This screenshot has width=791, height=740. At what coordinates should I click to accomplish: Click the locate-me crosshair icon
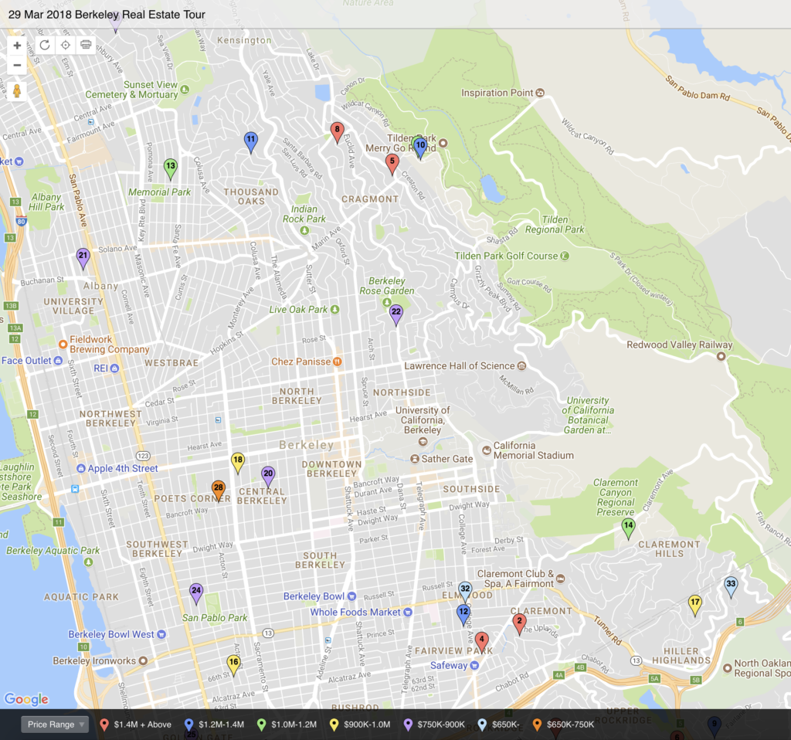pos(66,45)
